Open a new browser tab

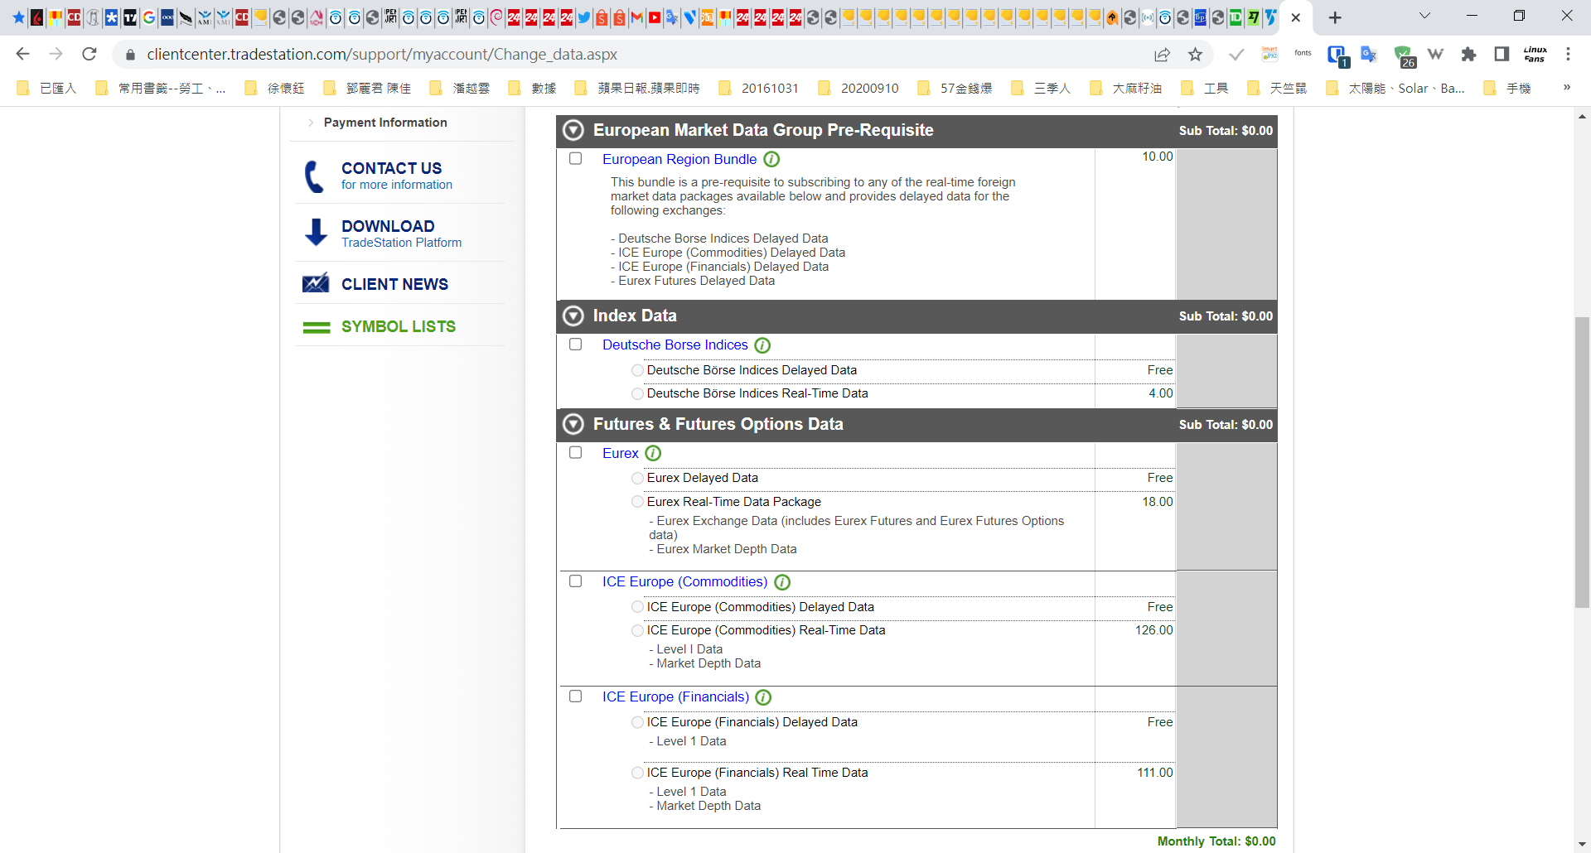click(1335, 17)
